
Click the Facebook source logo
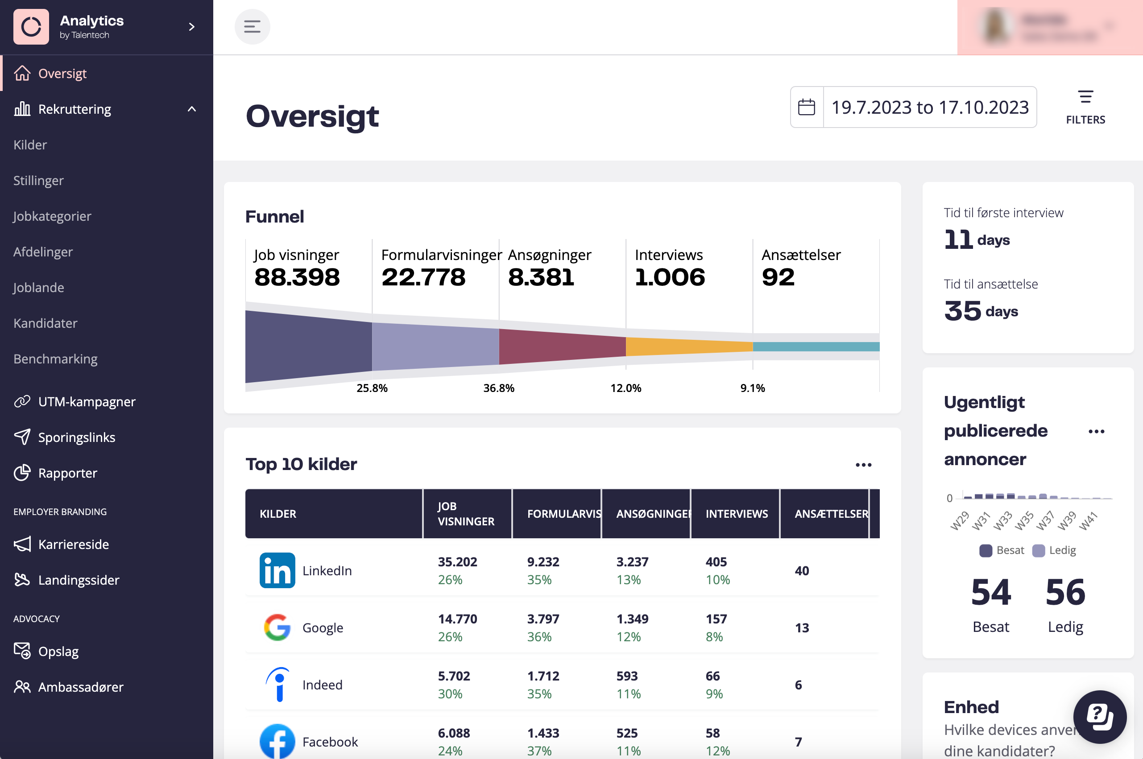point(277,741)
